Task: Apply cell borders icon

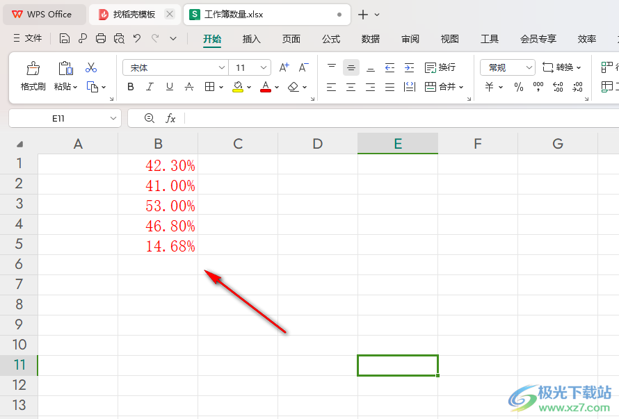Action: (209, 87)
